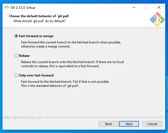Image resolution: width=168 pixels, height=133 pixels.
Task: Open the gitforwindows.org link
Action: (x=23, y=117)
